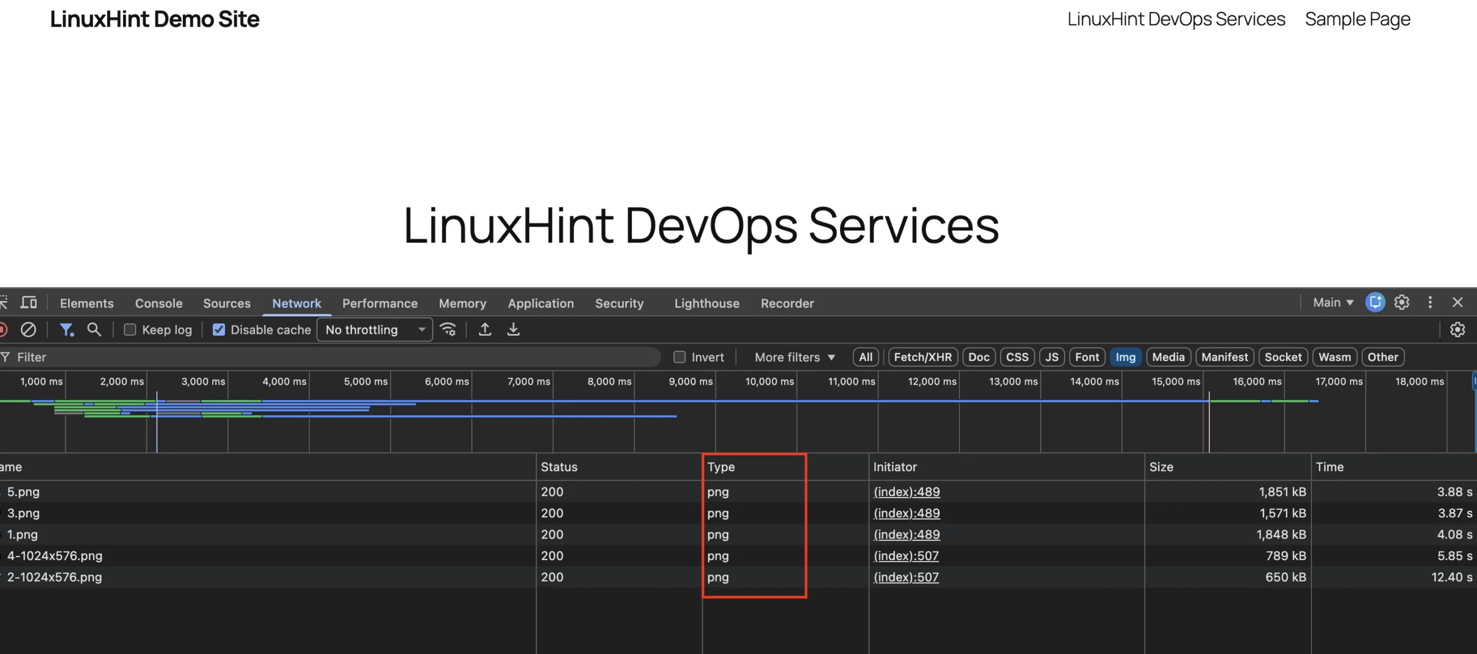This screenshot has width=1477, height=654.
Task: Open DevTools three-dot customize menu
Action: coord(1430,302)
